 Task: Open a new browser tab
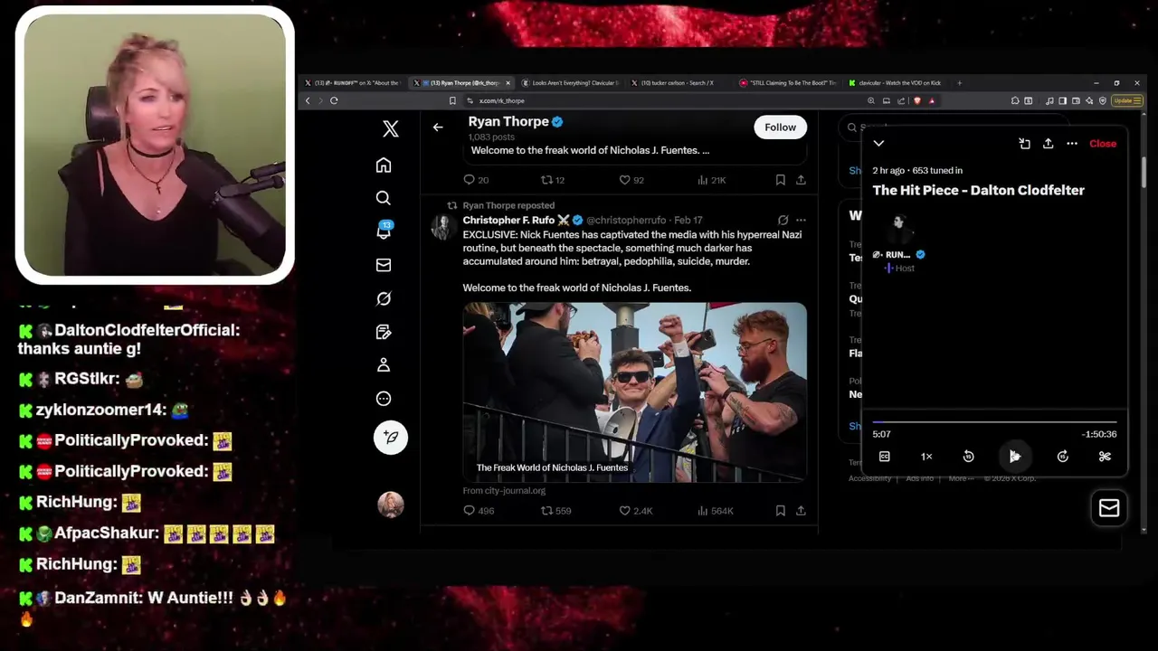click(960, 83)
